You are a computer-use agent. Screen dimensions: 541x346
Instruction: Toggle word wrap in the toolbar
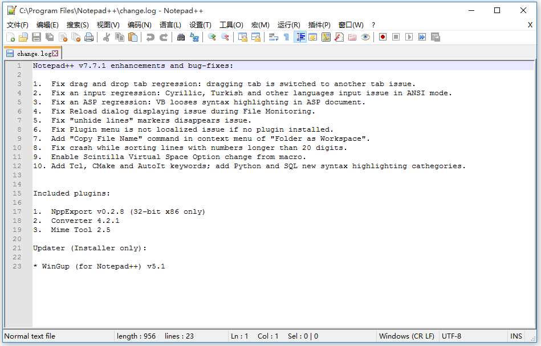click(x=273, y=37)
